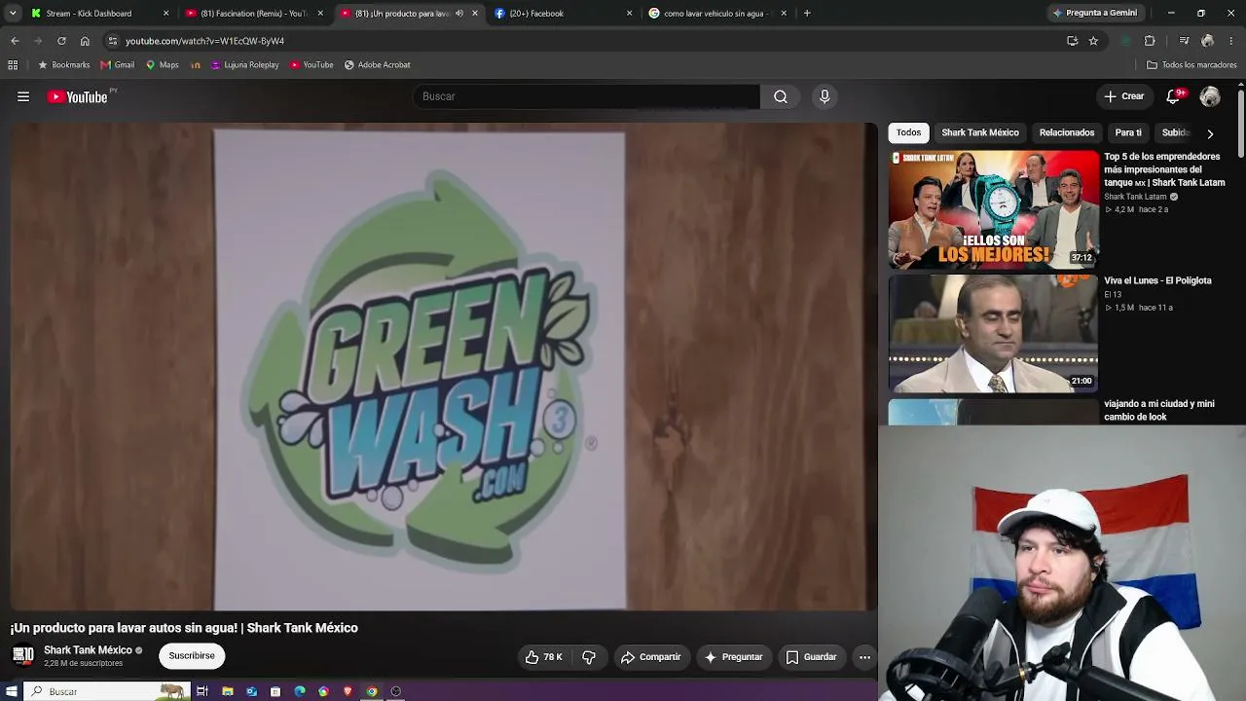Viewport: 1246px width, 701px height.
Task: Open the Lujuria Roleplay bookmark
Action: point(244,65)
